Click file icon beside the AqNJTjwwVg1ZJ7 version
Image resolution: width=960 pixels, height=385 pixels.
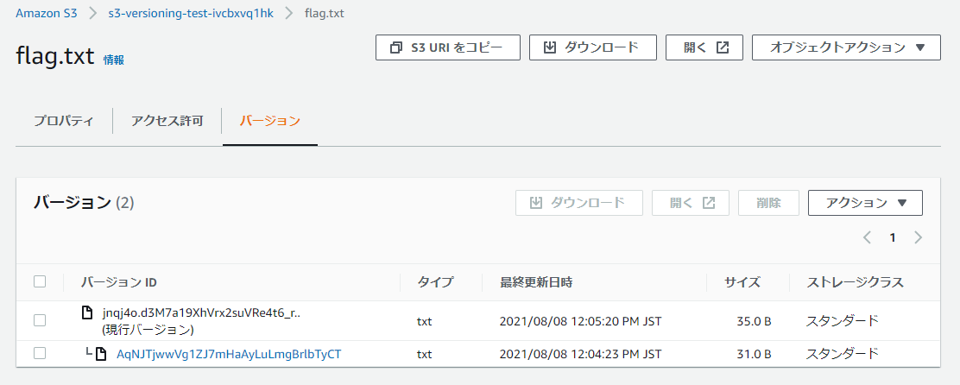(101, 353)
